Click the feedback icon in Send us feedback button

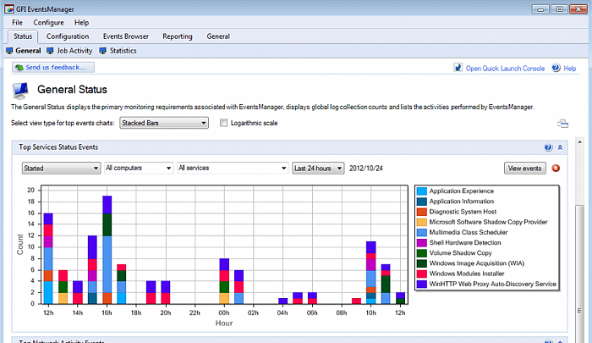point(19,68)
